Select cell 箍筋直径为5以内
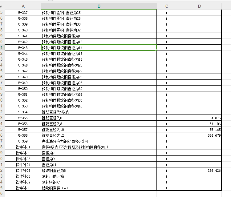 (x=99, y=112)
